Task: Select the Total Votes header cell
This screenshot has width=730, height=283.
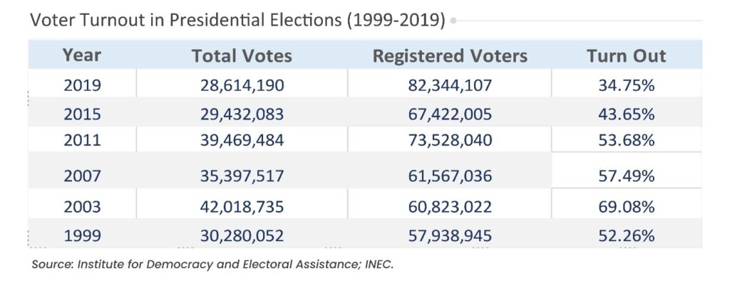Action: [242, 55]
